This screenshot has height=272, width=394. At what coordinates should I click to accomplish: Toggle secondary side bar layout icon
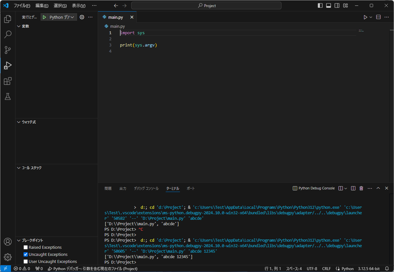point(337,5)
